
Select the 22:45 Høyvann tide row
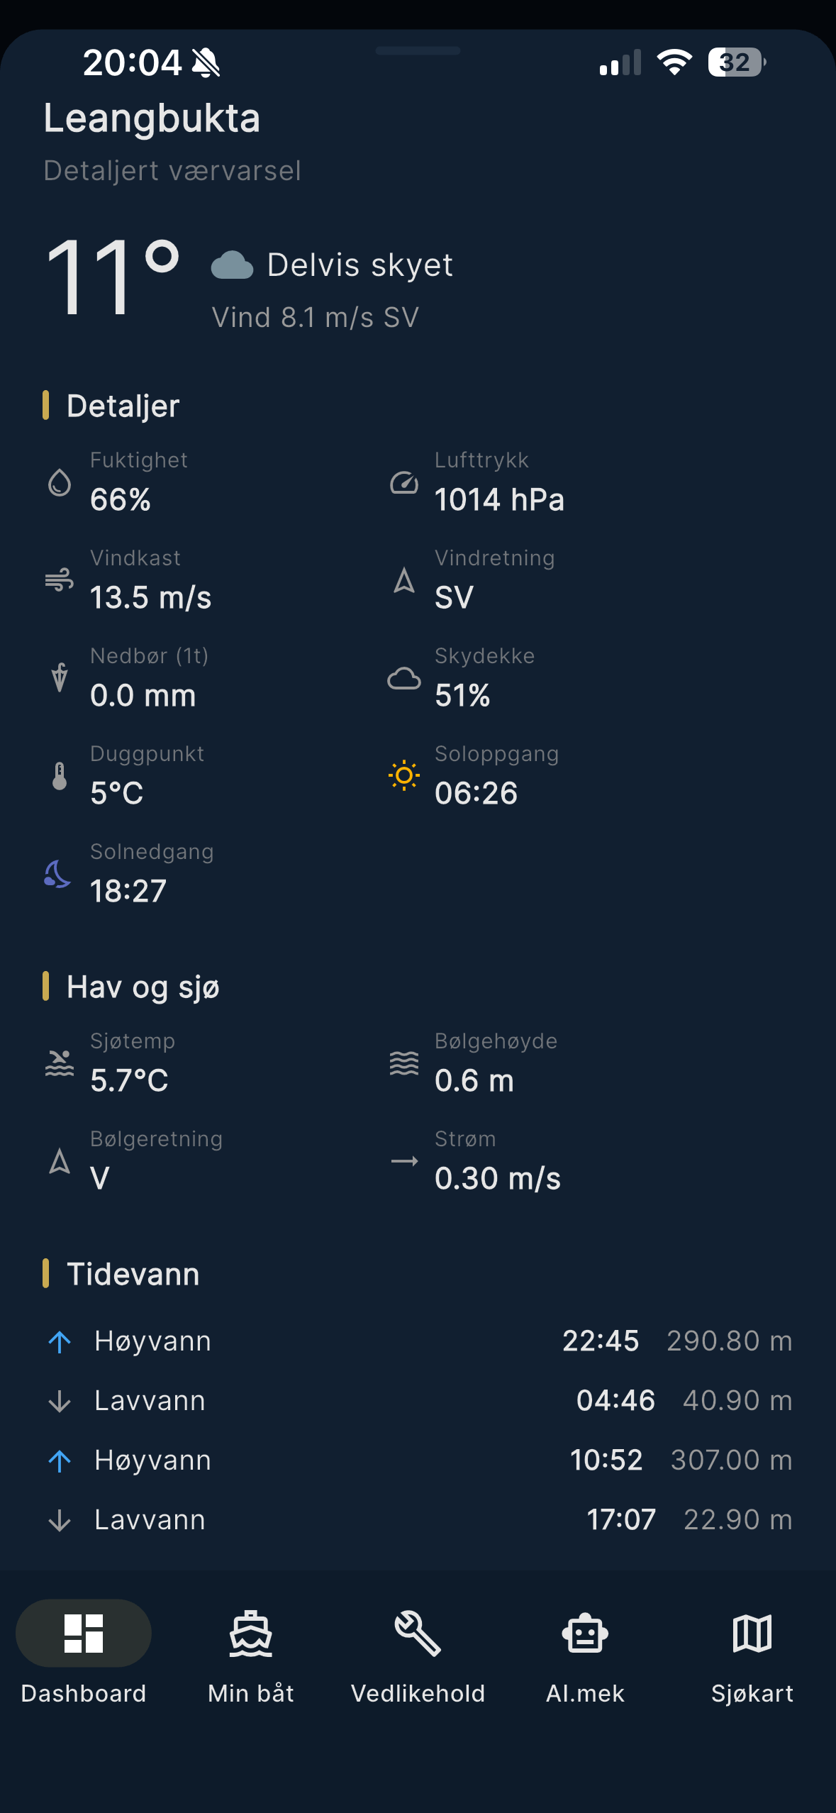pyautogui.click(x=418, y=1341)
